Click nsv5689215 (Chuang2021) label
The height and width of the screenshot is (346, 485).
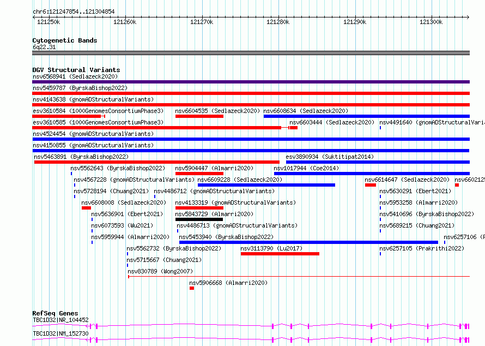pyautogui.click(x=417, y=225)
